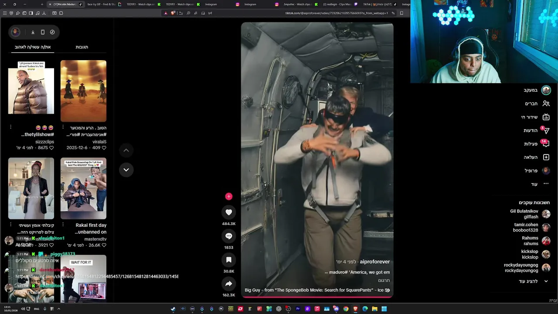Open the פעילות activity notifications
The image size is (558, 314).
(537, 144)
